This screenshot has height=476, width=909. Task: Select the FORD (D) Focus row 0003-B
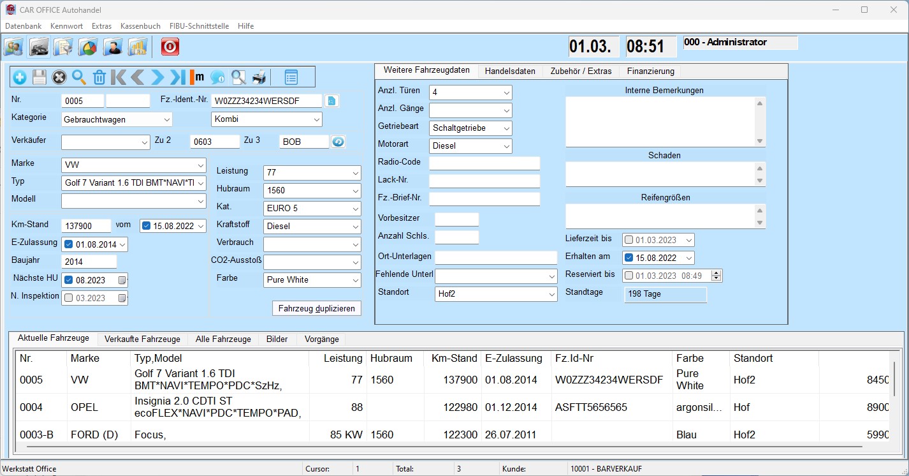coord(453,435)
